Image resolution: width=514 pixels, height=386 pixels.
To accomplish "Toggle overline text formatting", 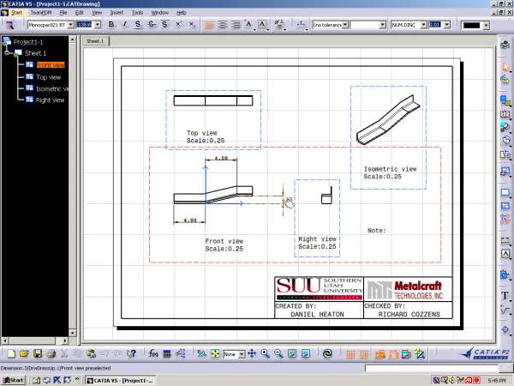I will pos(164,24).
